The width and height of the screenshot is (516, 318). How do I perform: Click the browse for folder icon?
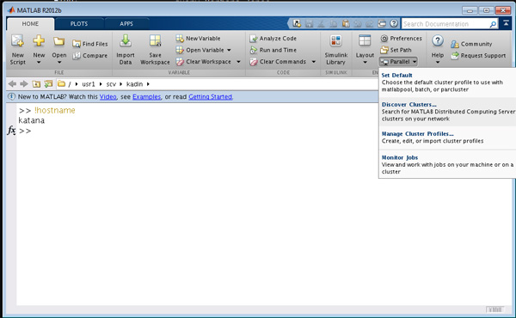(x=48, y=84)
